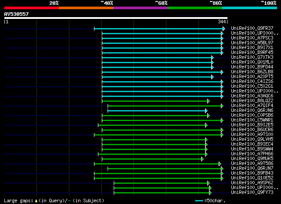Open hit label UniRef100_C5WNR1
281x204 pixels.
(252, 120)
